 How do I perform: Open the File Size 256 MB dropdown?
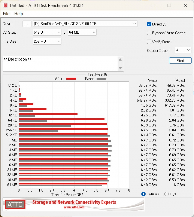[47, 41]
